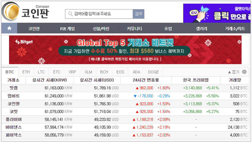Click 코빗 premium percent +5.27%

pyautogui.click(x=212, y=112)
